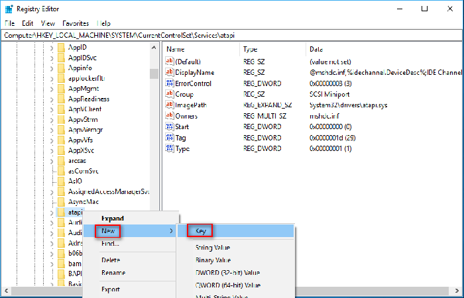
Task: Click the AppID folder icon
Action: click(61, 47)
